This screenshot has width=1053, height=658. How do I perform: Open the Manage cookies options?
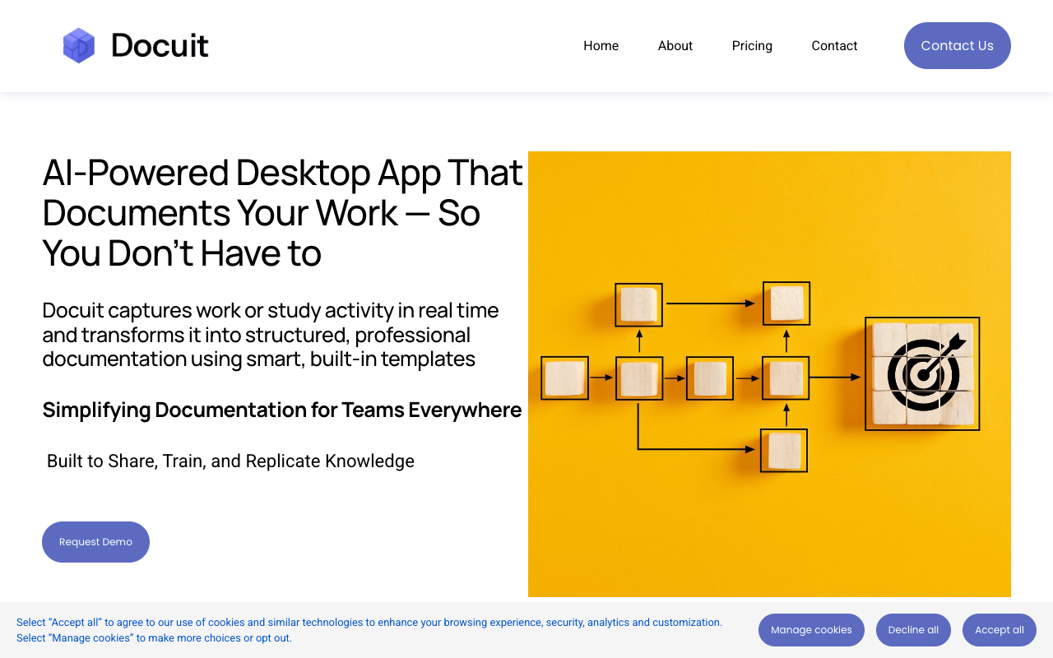point(811,629)
